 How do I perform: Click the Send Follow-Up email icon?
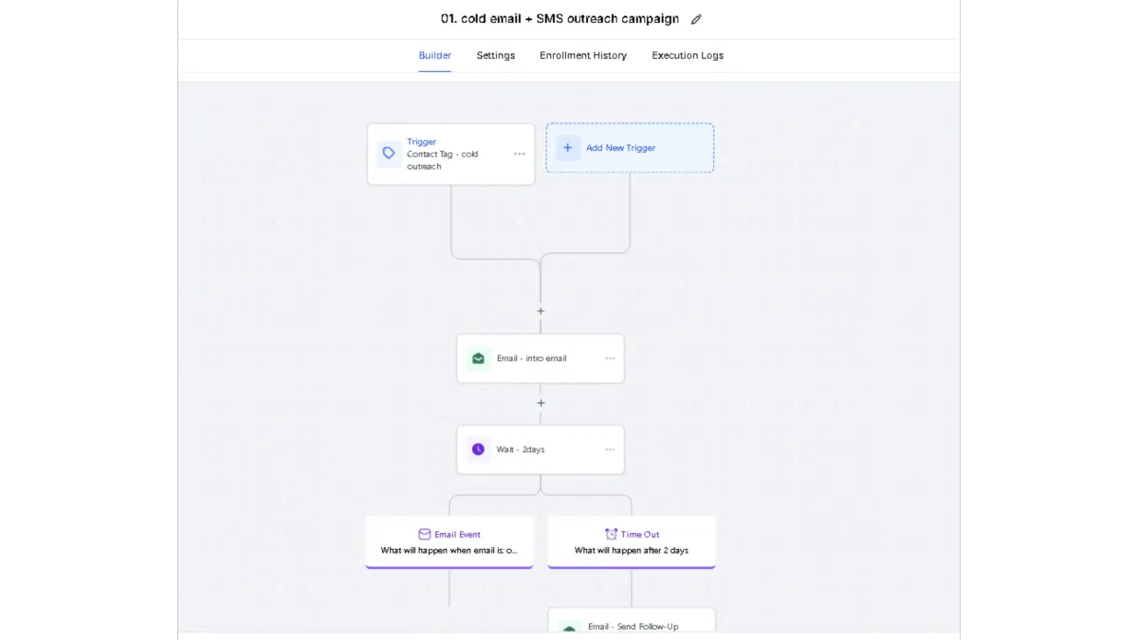coord(569,629)
